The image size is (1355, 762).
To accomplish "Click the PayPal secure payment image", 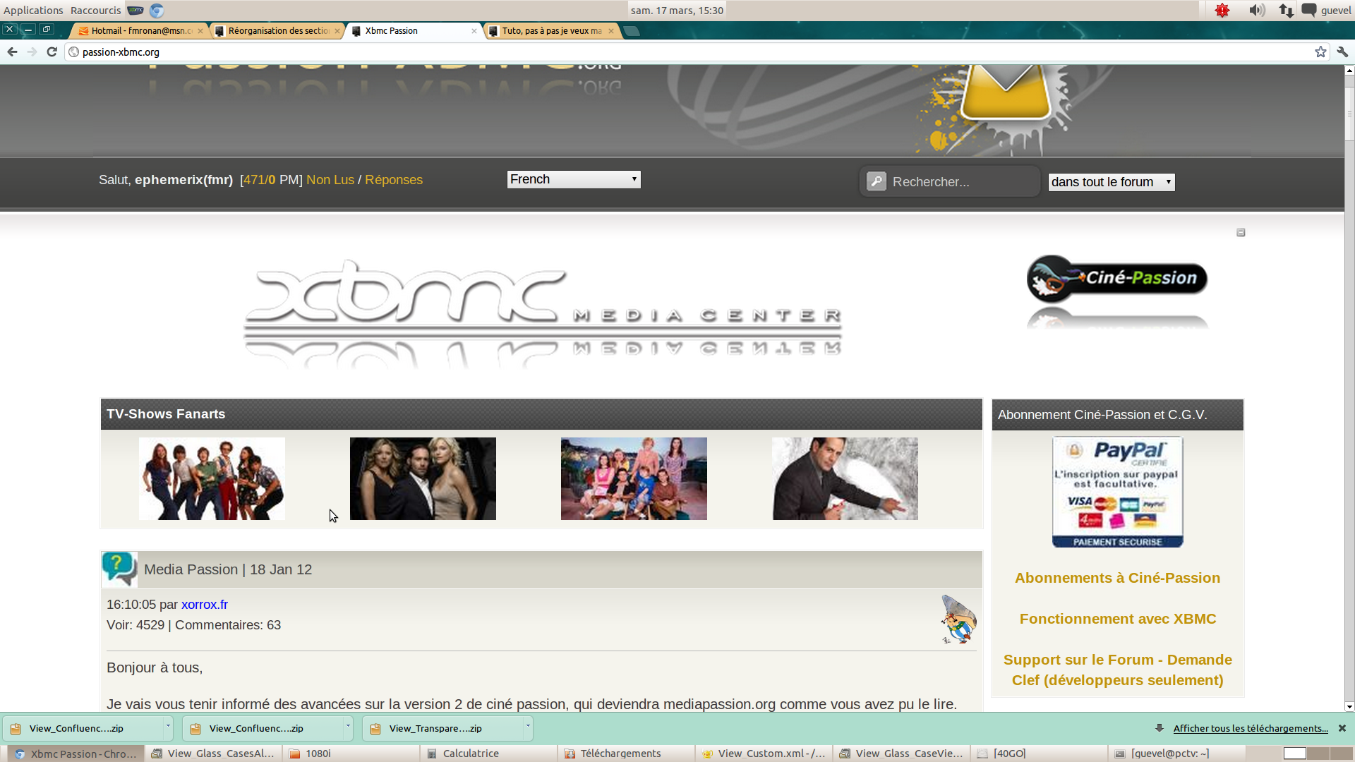I will pos(1118,492).
